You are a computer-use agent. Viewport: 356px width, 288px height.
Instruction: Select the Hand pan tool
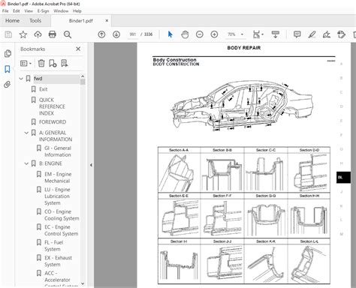185,34
